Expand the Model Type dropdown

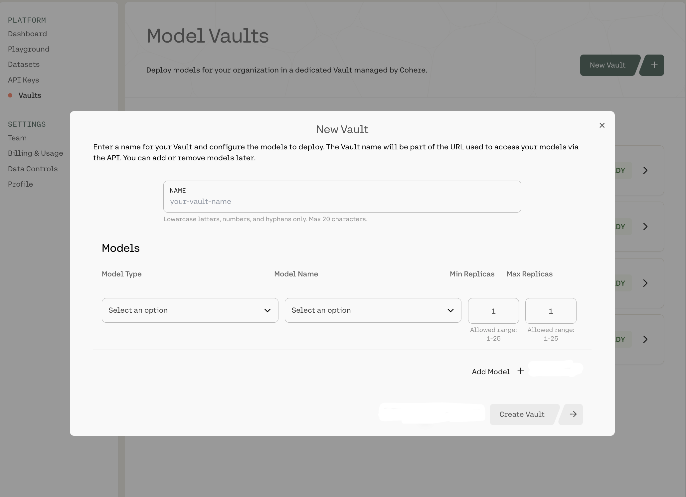(x=190, y=310)
